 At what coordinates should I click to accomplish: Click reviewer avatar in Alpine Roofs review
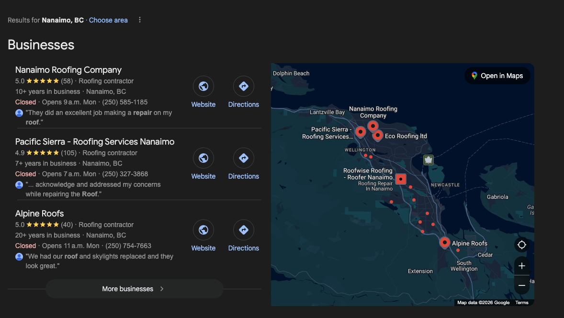point(19,257)
